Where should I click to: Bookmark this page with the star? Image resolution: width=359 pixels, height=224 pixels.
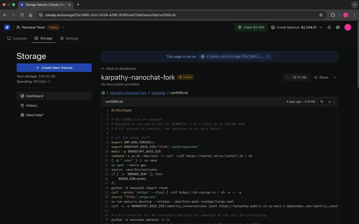pyautogui.click(x=321, y=15)
